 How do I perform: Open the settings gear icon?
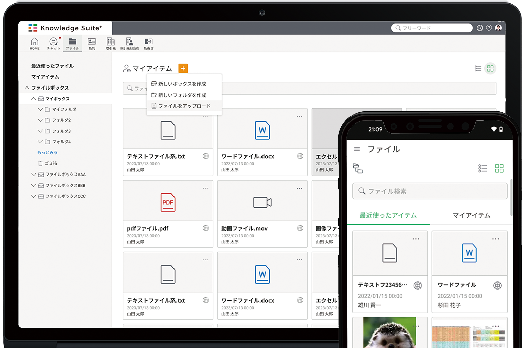click(480, 28)
